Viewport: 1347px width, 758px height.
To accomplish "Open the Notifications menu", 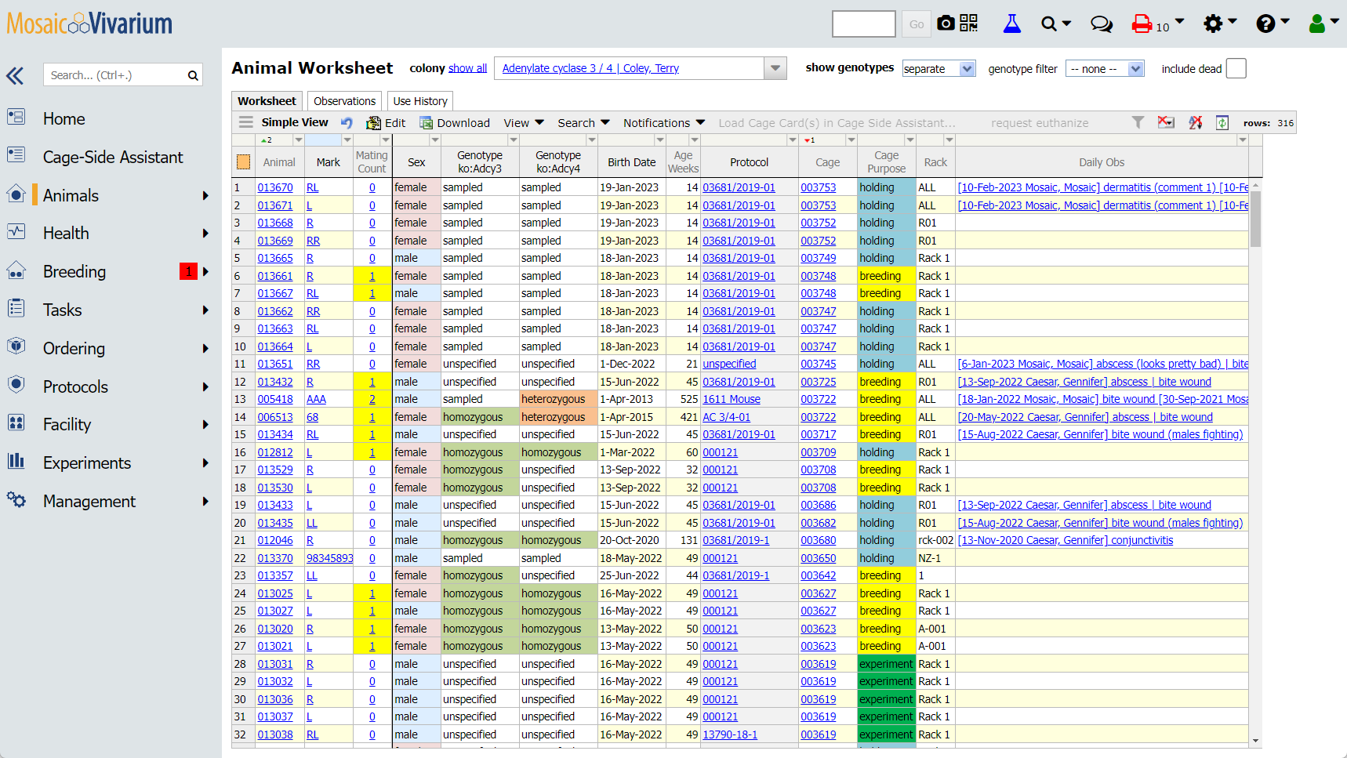I will click(x=664, y=123).
